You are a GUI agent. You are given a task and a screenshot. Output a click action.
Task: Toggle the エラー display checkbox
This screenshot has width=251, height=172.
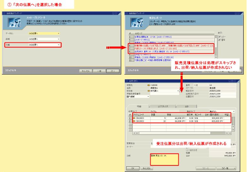pos(220,36)
